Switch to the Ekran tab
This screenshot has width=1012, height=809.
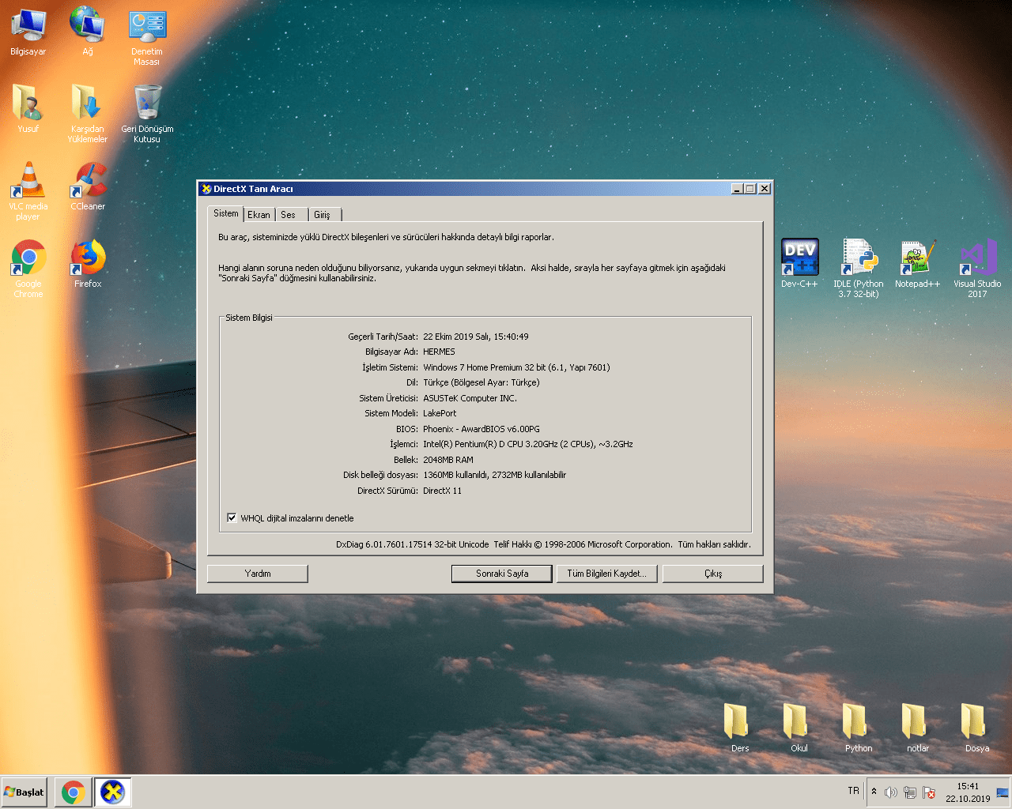(x=259, y=215)
